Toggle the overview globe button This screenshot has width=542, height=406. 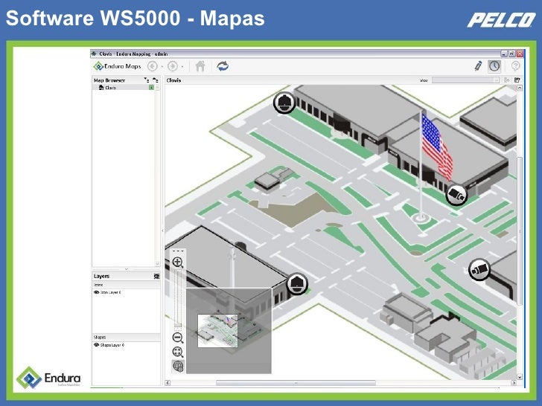(178, 367)
